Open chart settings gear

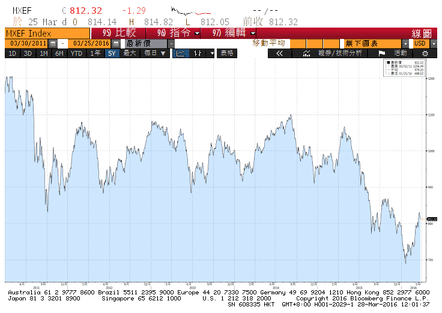[x=425, y=53]
